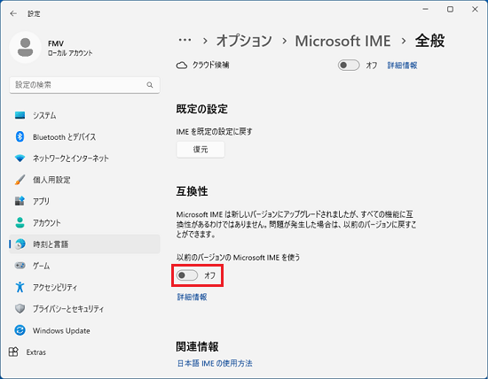This screenshot has height=379, width=488.
Task: Click the back arrow icon
Action: [13, 13]
